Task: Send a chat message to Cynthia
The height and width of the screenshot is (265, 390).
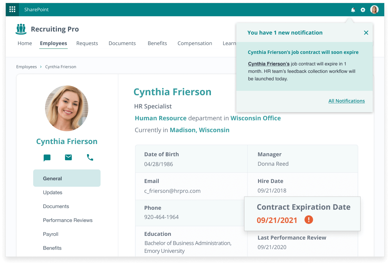Action: tap(47, 158)
